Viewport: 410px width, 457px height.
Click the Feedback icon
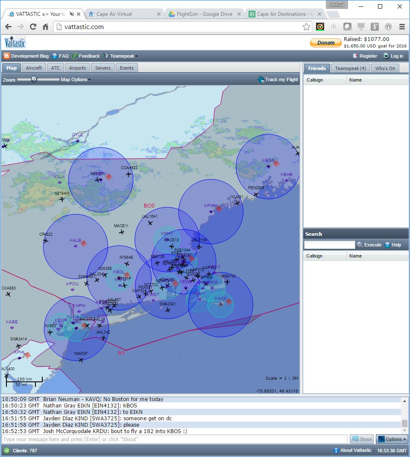click(x=75, y=56)
